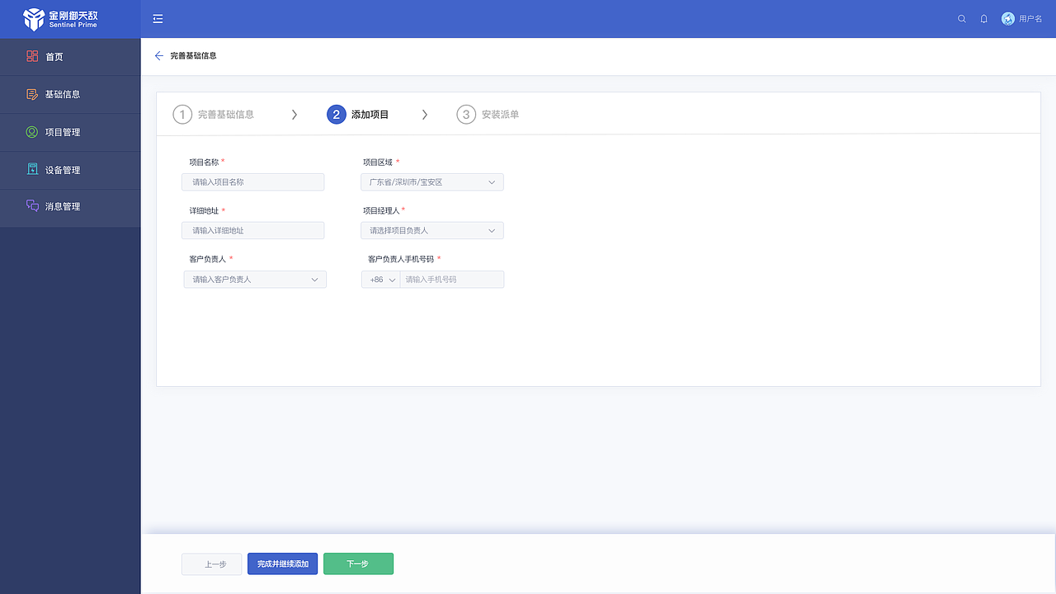Click the Sentinel Prime logo
The height and width of the screenshot is (594, 1056).
click(x=60, y=18)
